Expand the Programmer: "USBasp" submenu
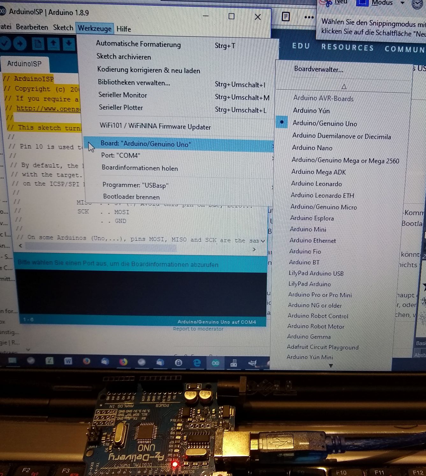Viewport: 426px width, 476px height. click(135, 185)
